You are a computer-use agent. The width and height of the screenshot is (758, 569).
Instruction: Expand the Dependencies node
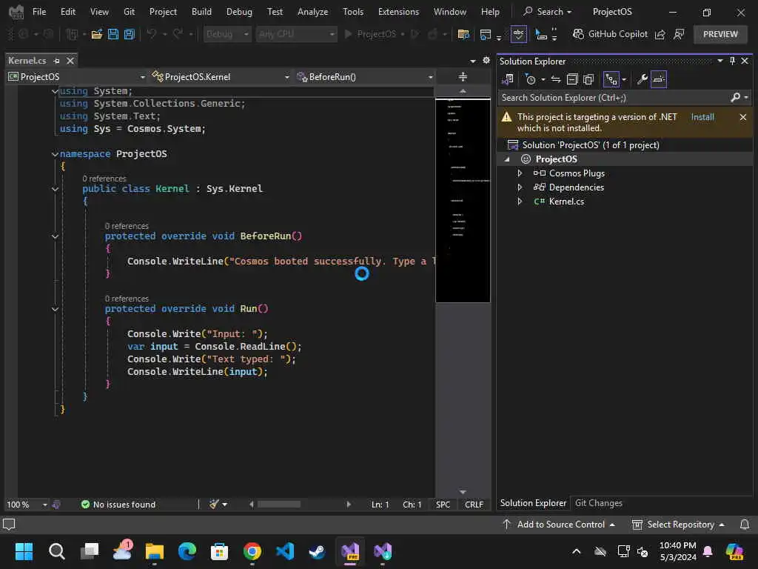tap(520, 187)
